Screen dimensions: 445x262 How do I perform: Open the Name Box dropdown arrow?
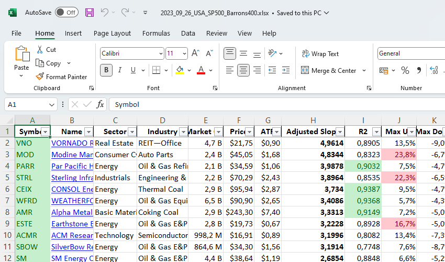click(52, 104)
